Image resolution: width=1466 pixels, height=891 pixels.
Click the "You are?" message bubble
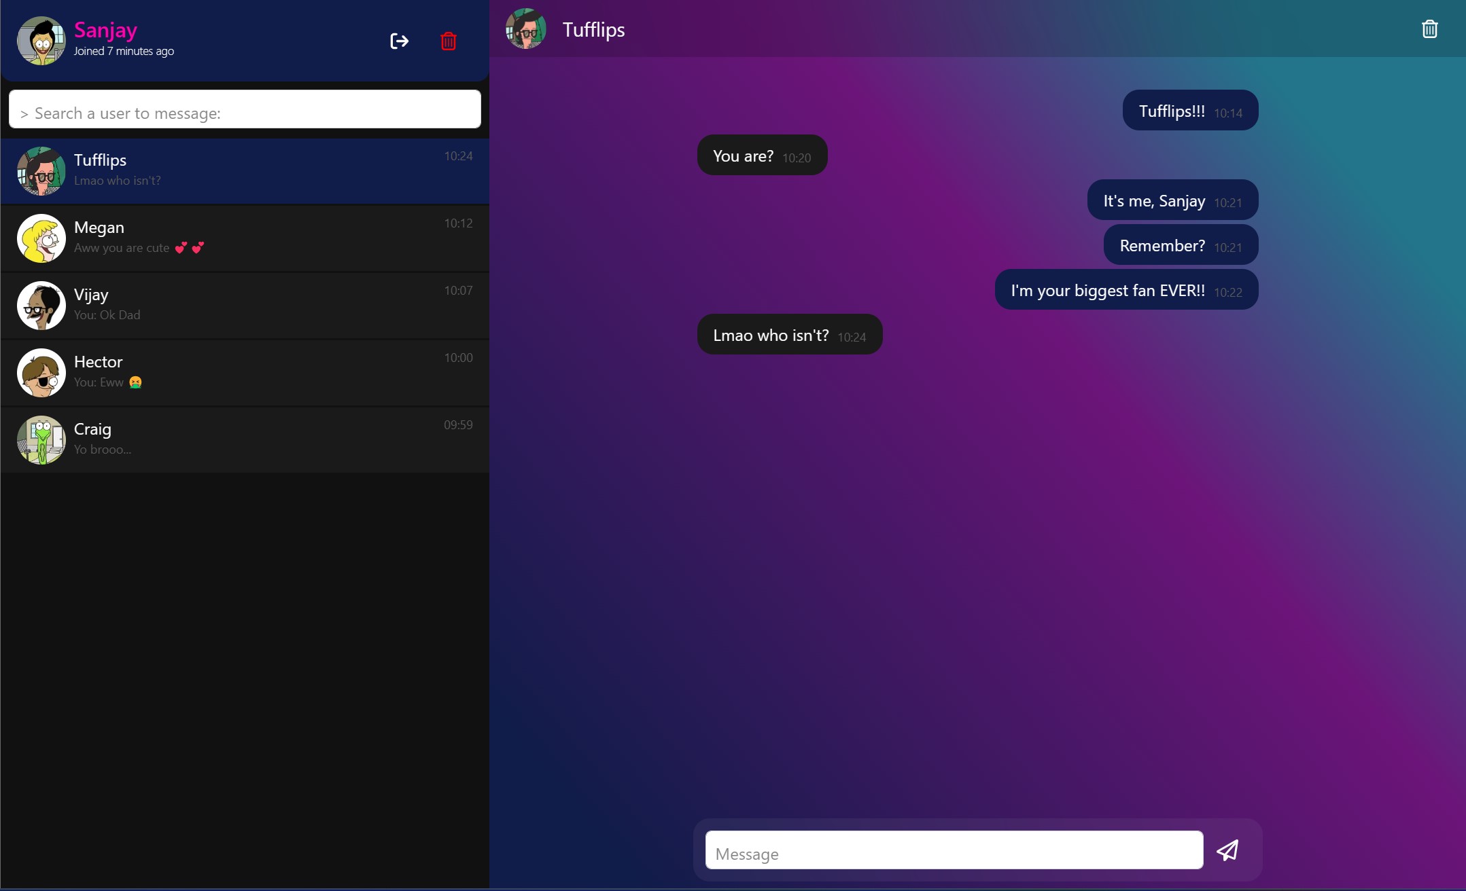point(761,156)
